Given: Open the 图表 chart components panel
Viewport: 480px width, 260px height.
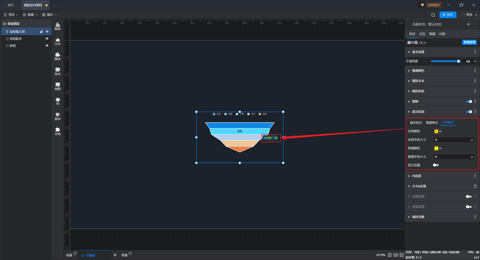Looking at the screenshot, I should click(x=57, y=26).
